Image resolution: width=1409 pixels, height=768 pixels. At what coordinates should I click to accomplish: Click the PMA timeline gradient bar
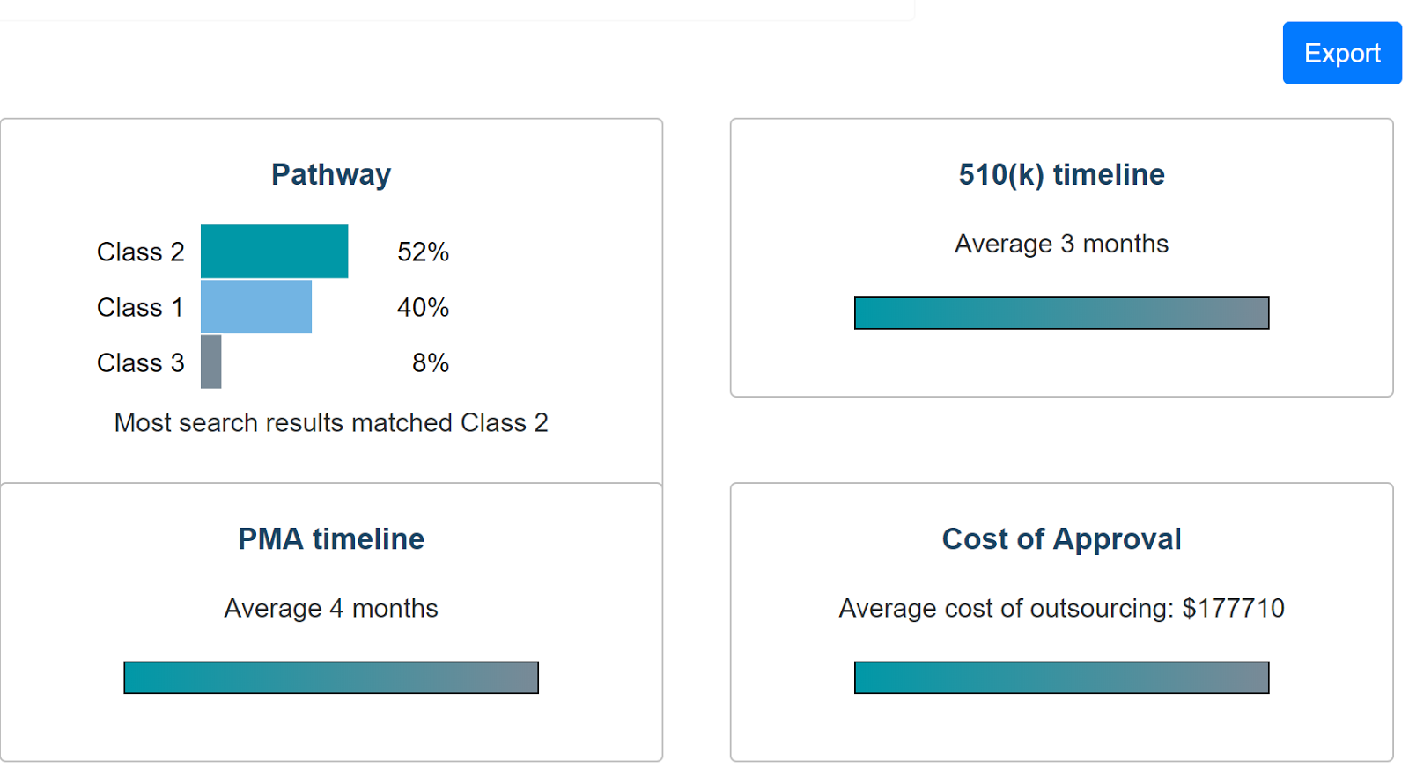tap(331, 677)
